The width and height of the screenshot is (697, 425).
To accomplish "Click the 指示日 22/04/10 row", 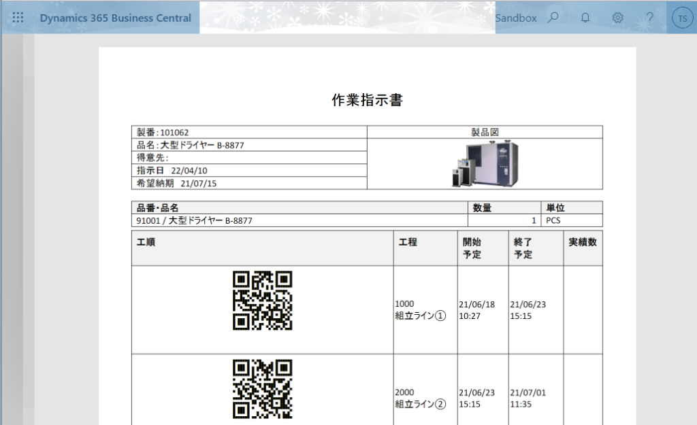I will pyautogui.click(x=249, y=170).
